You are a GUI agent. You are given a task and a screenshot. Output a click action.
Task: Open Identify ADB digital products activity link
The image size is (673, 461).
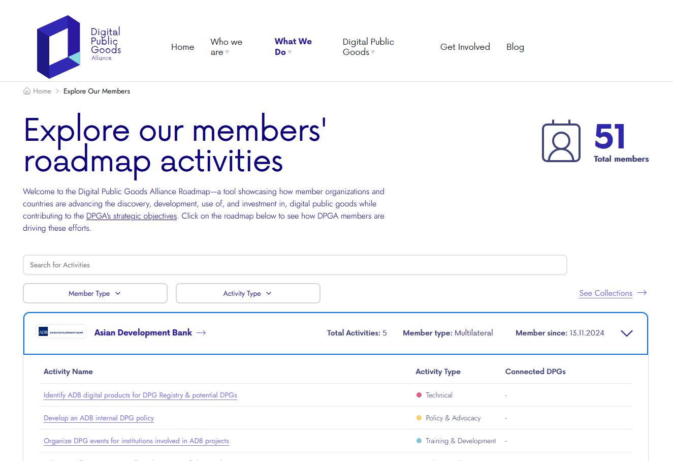[140, 395]
